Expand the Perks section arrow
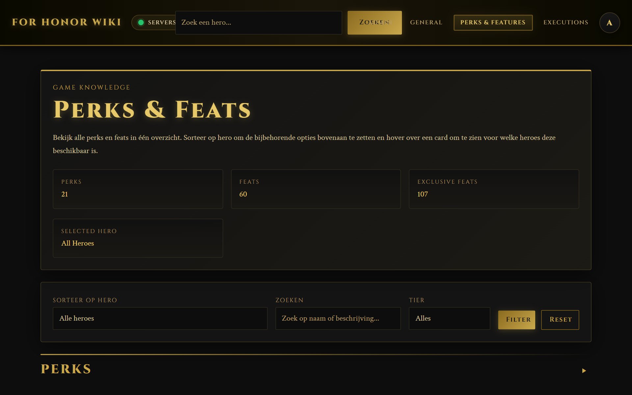 click(584, 371)
